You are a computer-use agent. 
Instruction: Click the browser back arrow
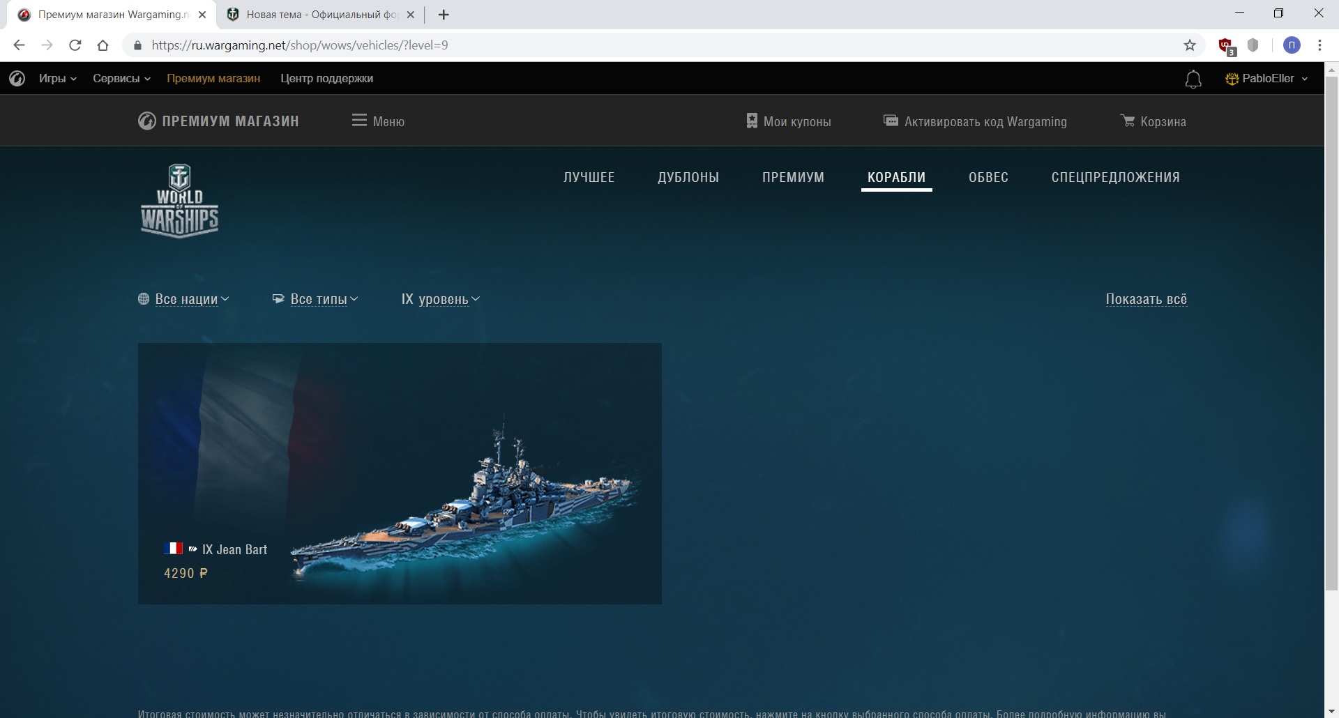click(x=19, y=45)
